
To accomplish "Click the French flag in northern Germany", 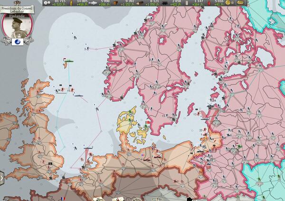I will point(143,155).
